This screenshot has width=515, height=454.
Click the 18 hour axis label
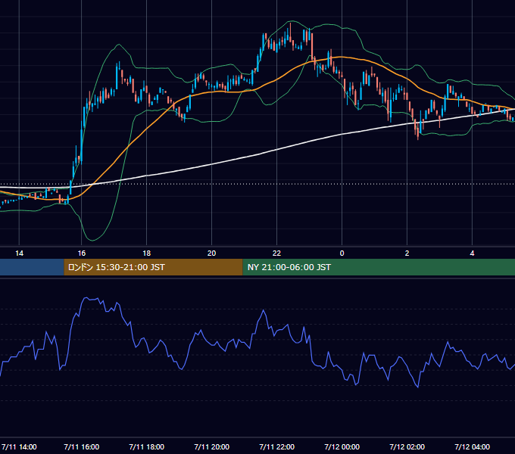(x=146, y=253)
